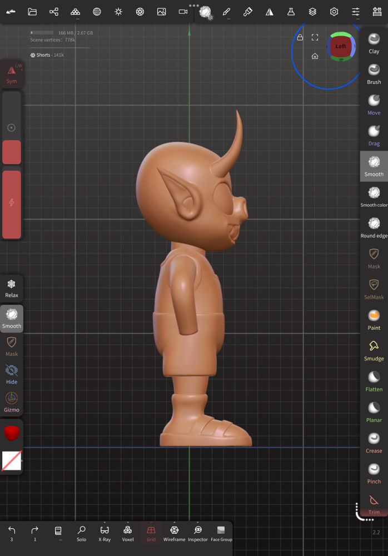The width and height of the screenshot is (388, 556).
Task: Open the Scene hierarchy menu
Action: click(x=54, y=12)
